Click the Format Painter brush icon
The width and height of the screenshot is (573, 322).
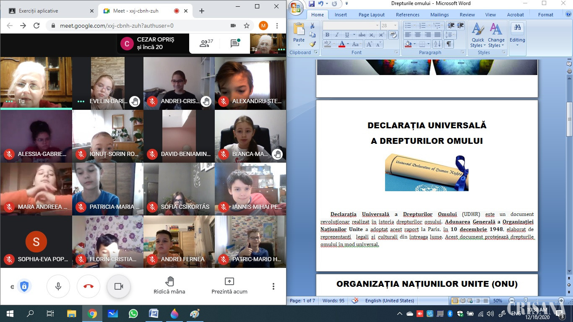point(312,44)
